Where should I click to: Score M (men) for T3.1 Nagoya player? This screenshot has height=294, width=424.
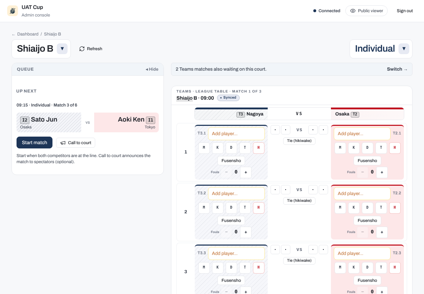click(x=204, y=148)
